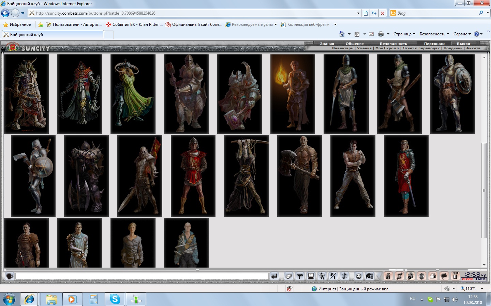Screen dimensions: 491x306
Task: Click the red CLOCK label
Action: [x=467, y=279]
